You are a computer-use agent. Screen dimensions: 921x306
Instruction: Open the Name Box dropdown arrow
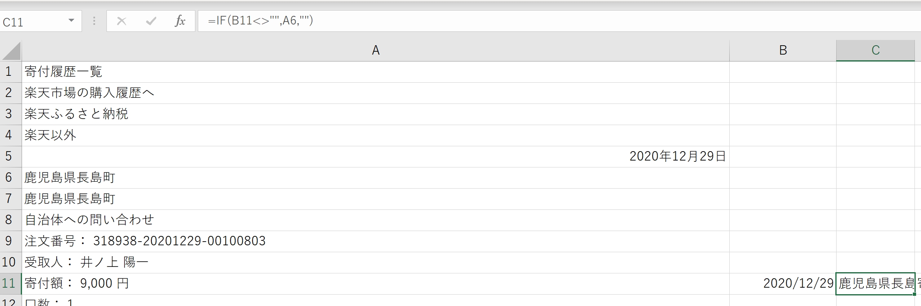pos(71,20)
